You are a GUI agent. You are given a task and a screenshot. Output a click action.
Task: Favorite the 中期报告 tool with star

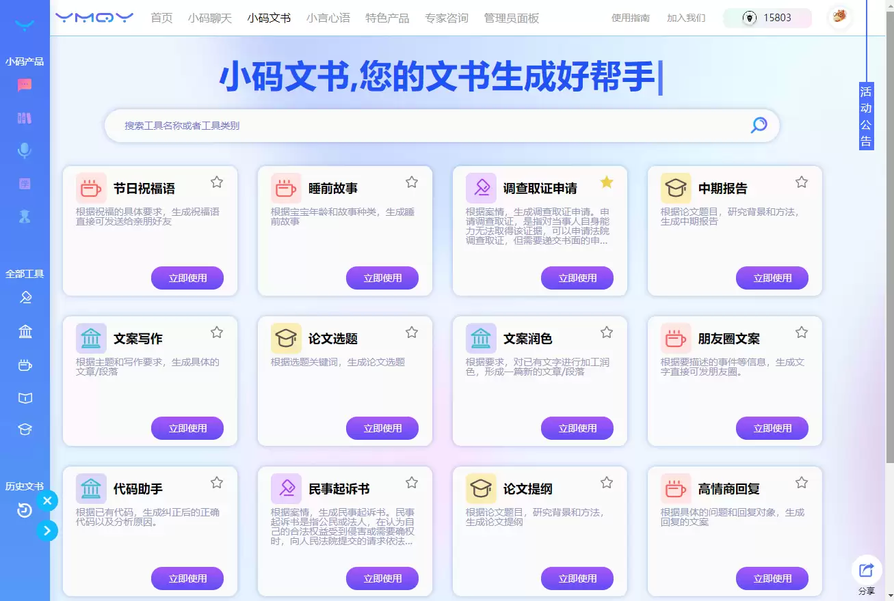coord(802,182)
